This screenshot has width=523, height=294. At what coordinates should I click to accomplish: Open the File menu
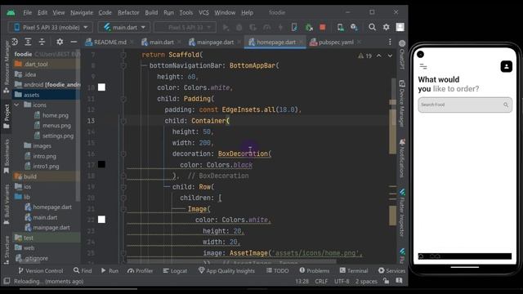27,12
